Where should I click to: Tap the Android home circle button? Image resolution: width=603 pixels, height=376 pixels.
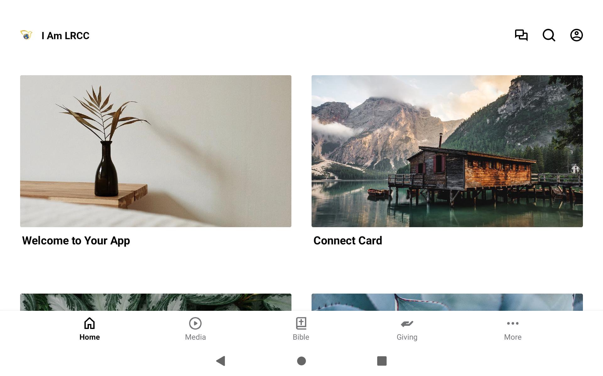(301, 361)
